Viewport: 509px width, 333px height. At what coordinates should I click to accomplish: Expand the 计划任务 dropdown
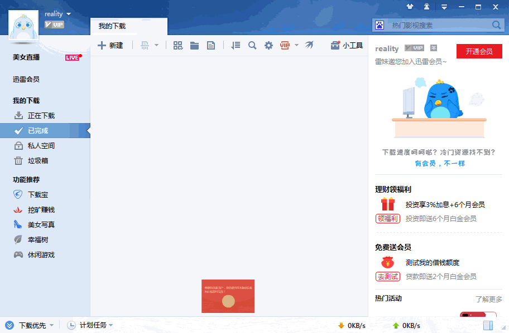tap(95, 325)
